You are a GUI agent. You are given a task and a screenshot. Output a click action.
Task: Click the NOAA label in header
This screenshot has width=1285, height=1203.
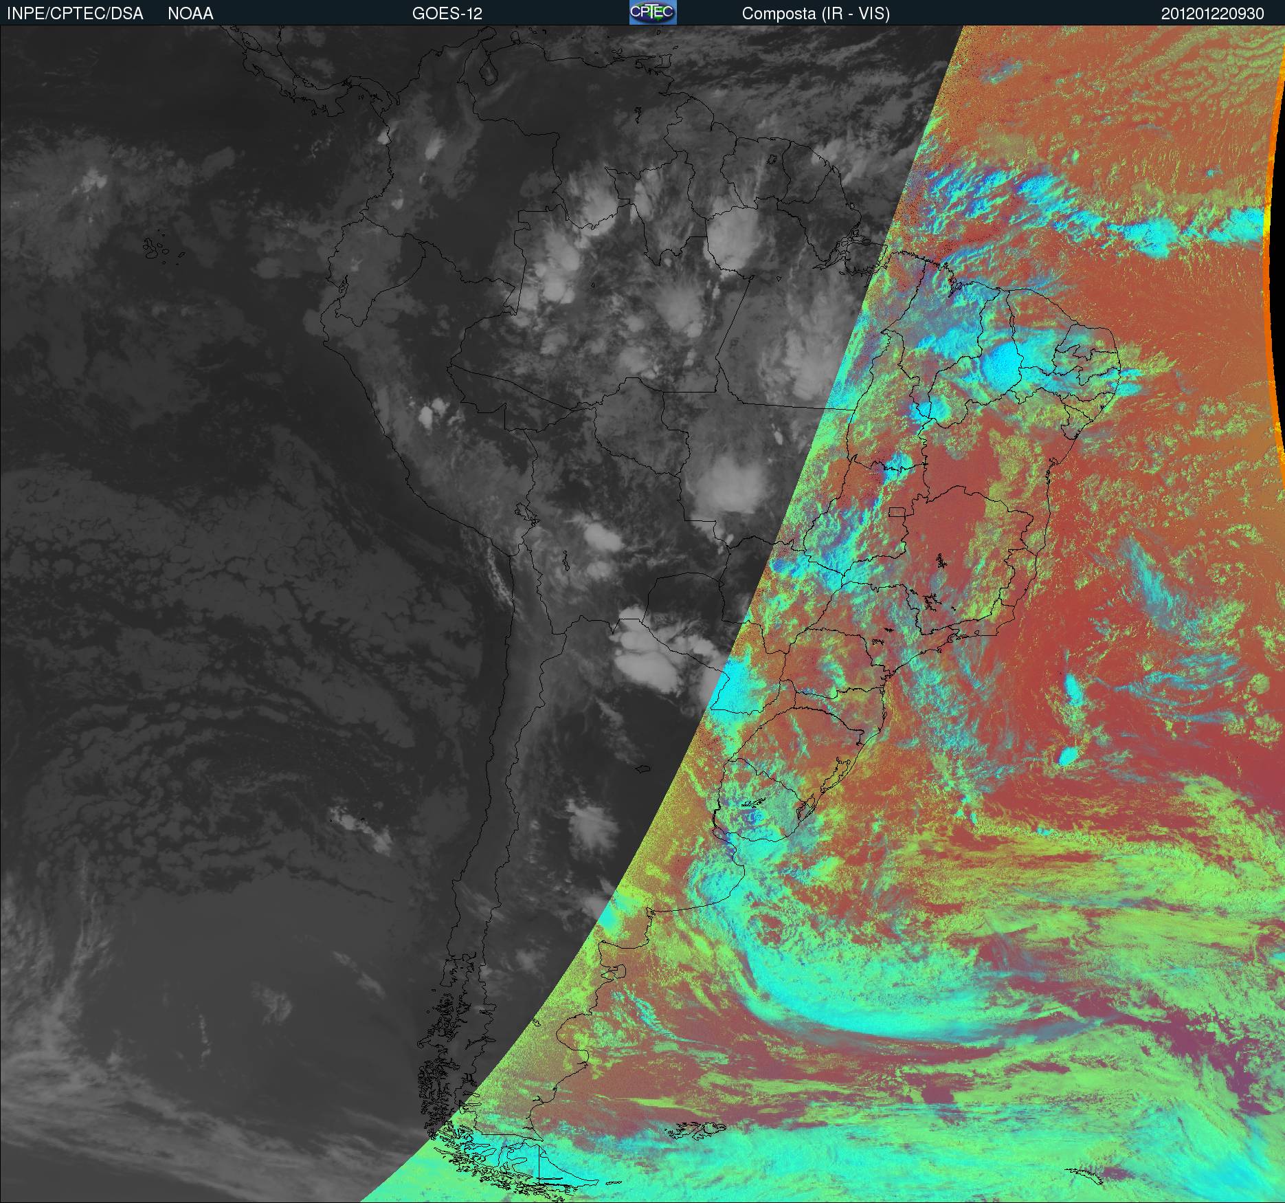pyautogui.click(x=190, y=14)
